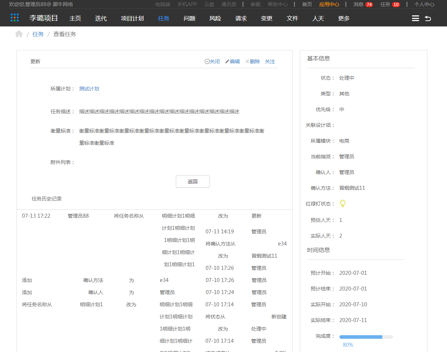Click the yellow light bulb status icon

click(x=343, y=204)
